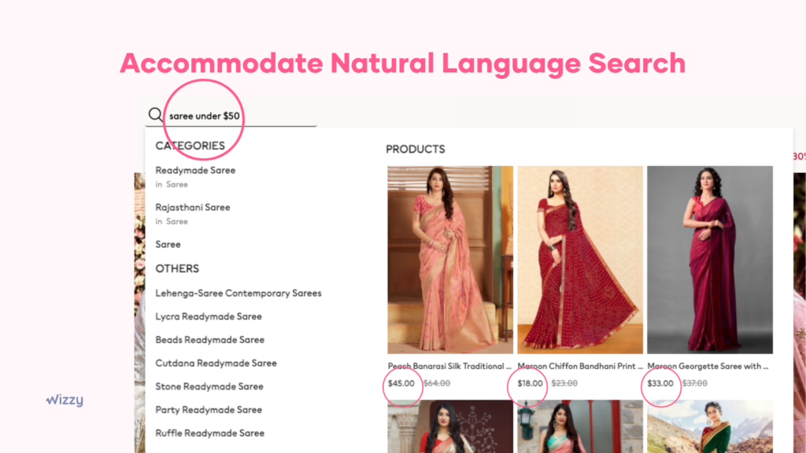The width and height of the screenshot is (806, 453).
Task: Open Lycra Readymade Saree suggestion
Action: (x=209, y=316)
